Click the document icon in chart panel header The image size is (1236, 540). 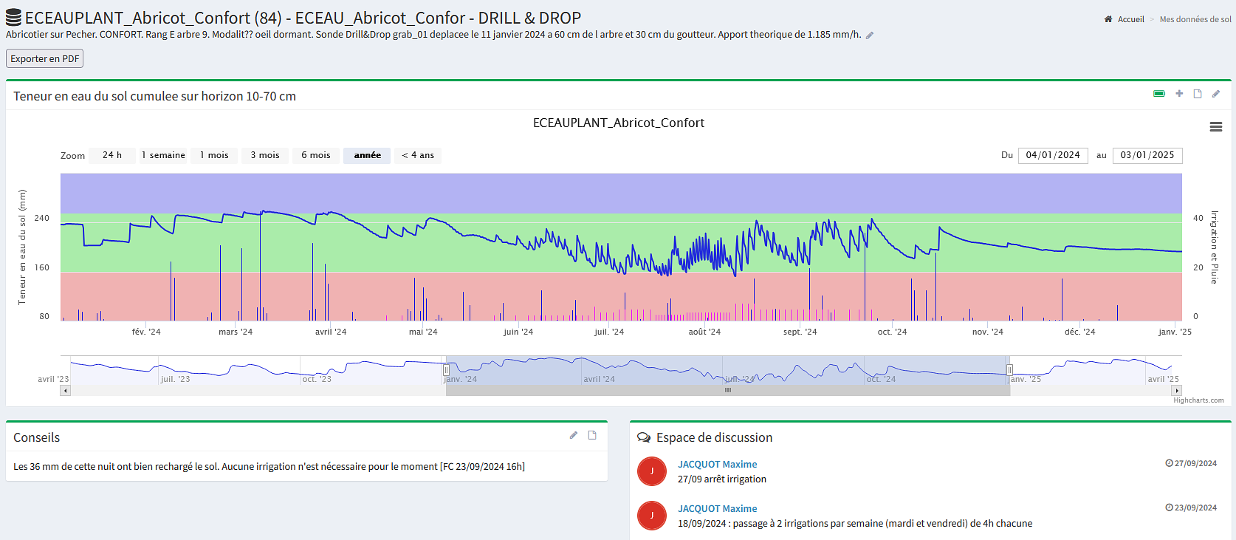tap(1198, 94)
